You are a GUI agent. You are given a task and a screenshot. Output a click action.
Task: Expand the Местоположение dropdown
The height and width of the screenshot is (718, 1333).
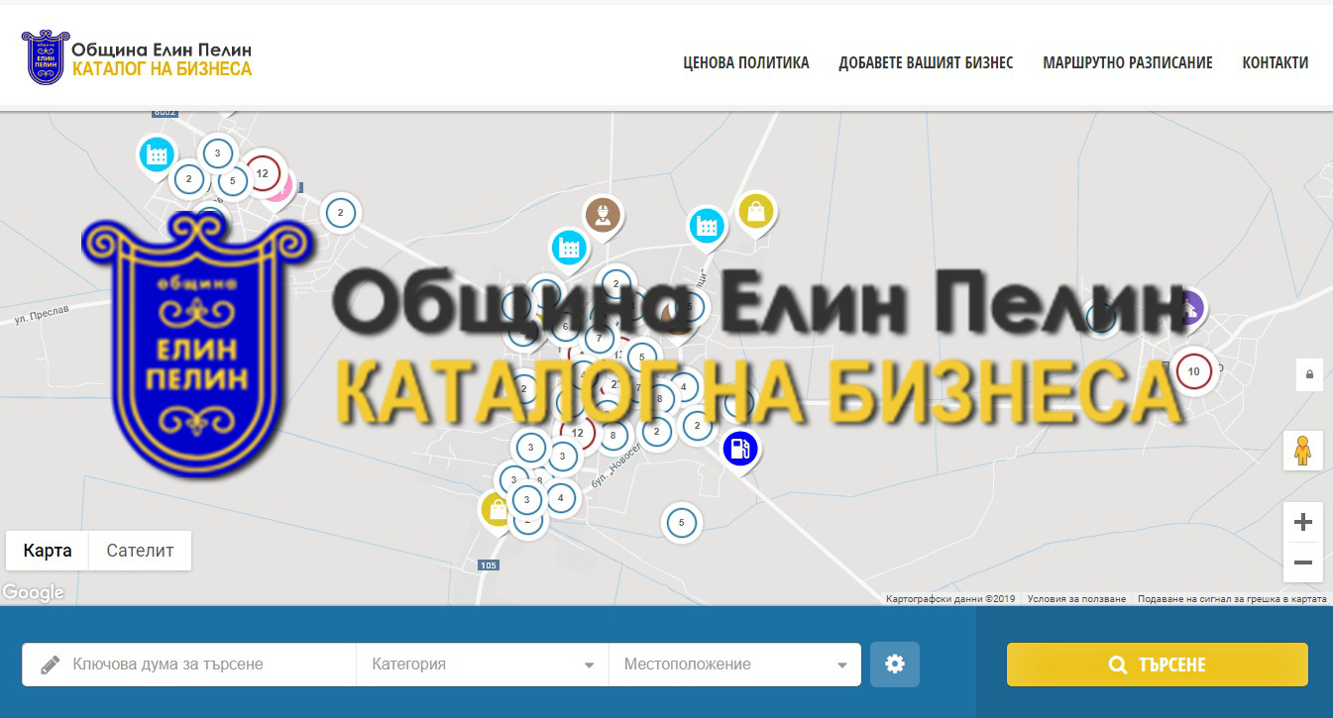[x=734, y=665]
